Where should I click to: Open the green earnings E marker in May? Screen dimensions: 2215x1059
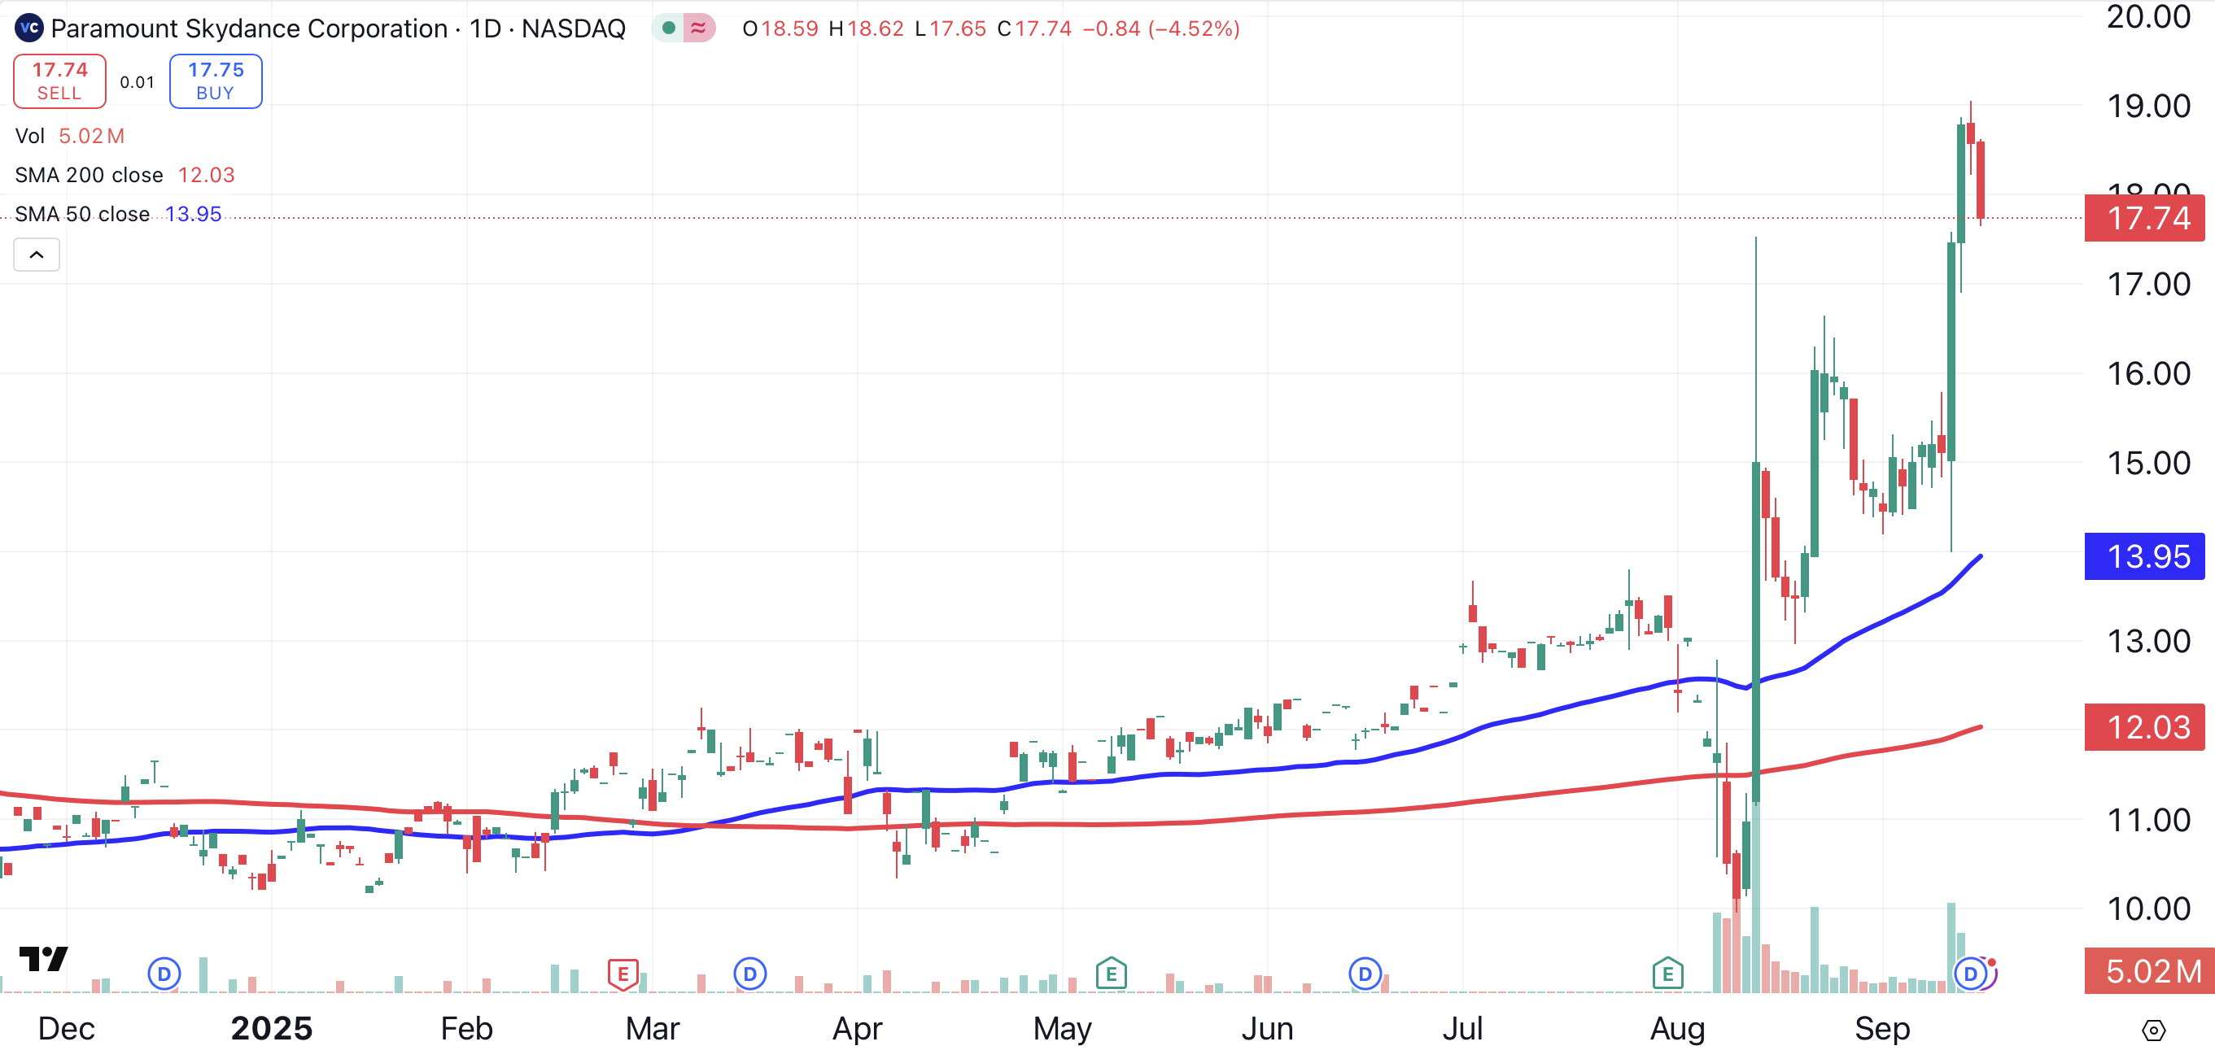pyautogui.click(x=1111, y=974)
